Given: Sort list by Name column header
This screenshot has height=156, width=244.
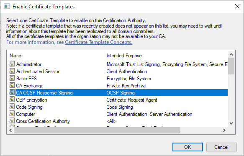Looking at the screenshot, I should click(x=55, y=56).
